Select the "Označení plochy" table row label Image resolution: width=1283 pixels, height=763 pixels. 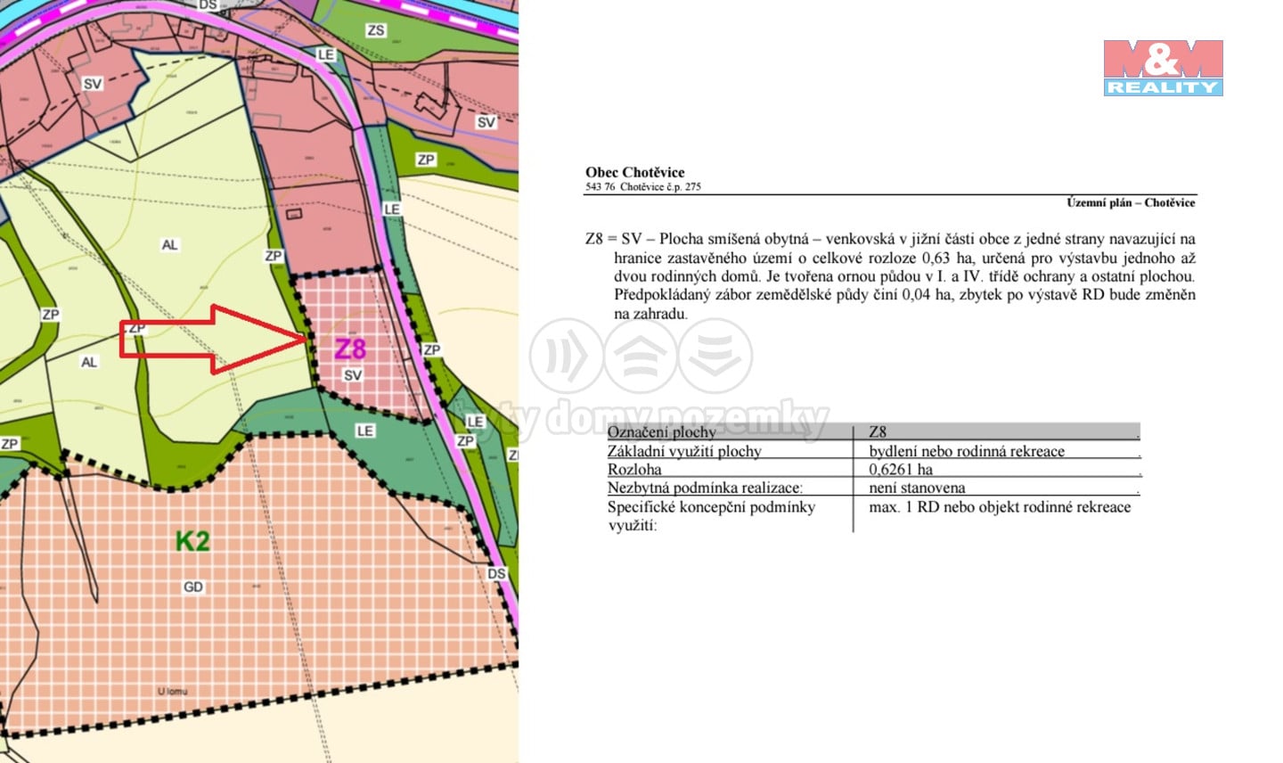coord(661,431)
